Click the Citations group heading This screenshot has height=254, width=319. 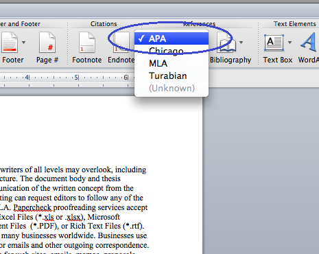(x=104, y=24)
